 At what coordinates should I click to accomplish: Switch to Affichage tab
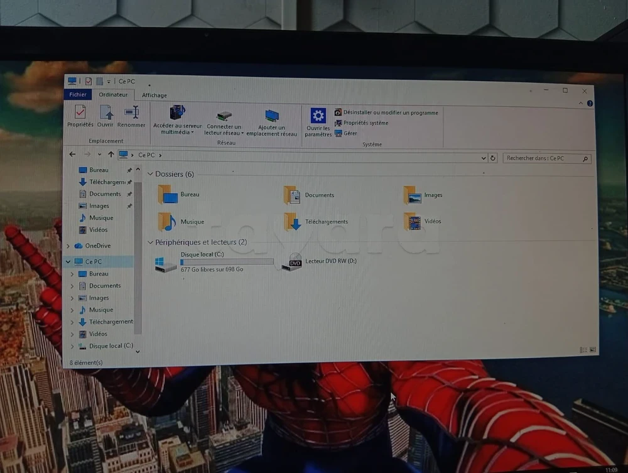coord(154,95)
